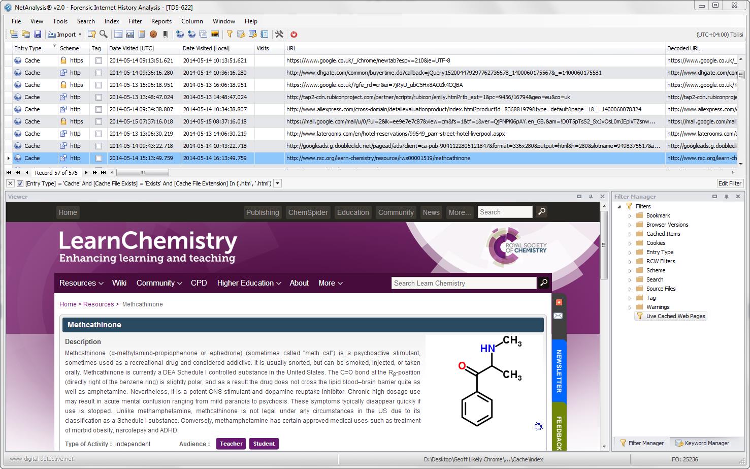This screenshot has height=469, width=750.
Task: Tick the Tag checkbox for the googleads doubleclick row
Action: [x=99, y=146]
